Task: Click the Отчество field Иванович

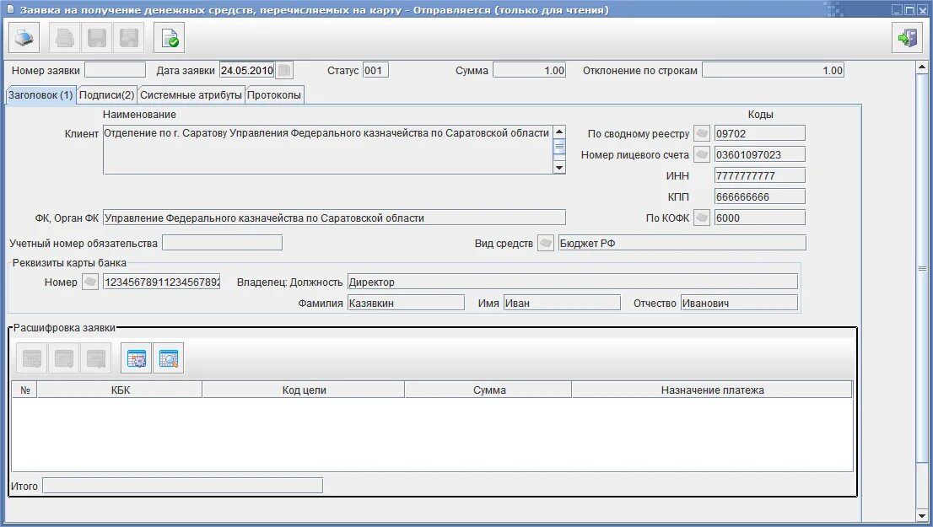Action: [740, 303]
